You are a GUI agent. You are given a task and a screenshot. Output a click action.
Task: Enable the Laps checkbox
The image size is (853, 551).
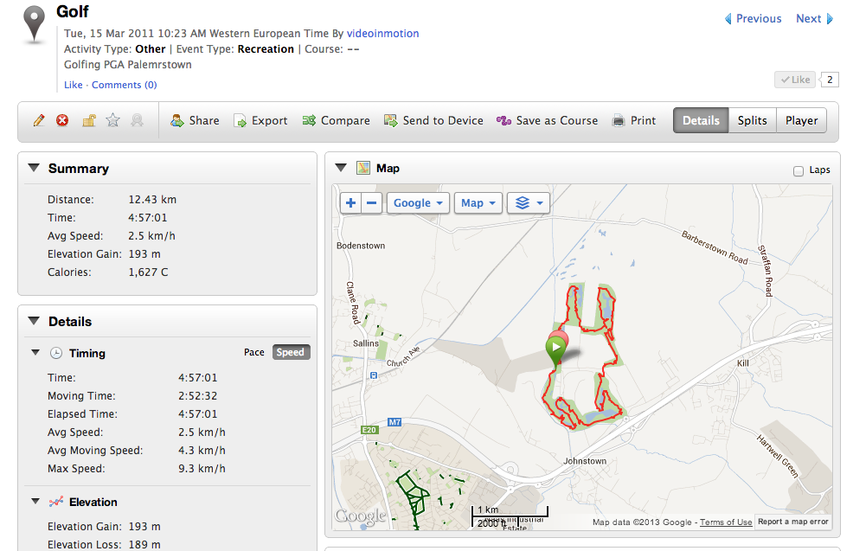tap(798, 171)
